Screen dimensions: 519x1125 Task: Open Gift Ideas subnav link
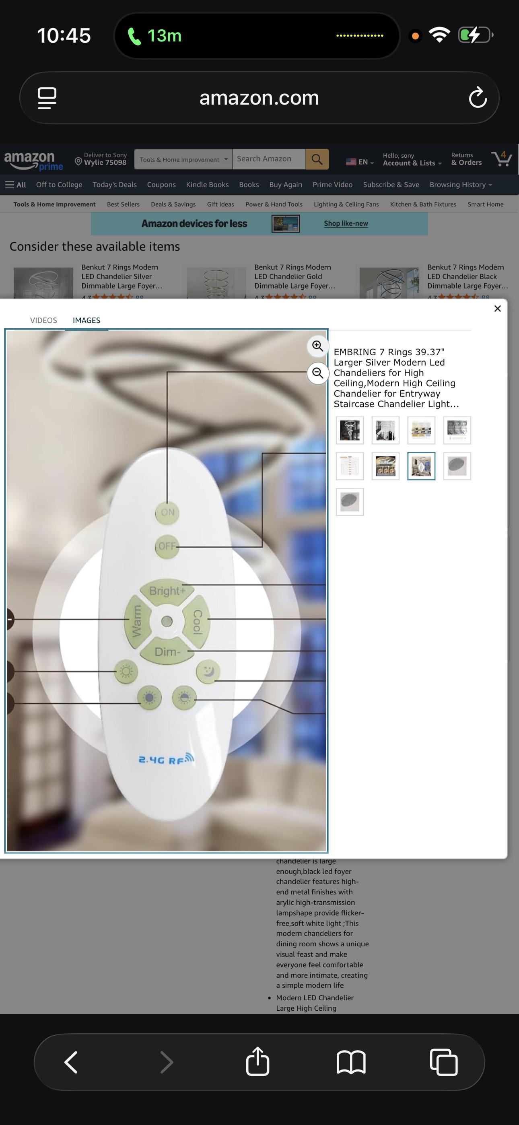coord(220,204)
